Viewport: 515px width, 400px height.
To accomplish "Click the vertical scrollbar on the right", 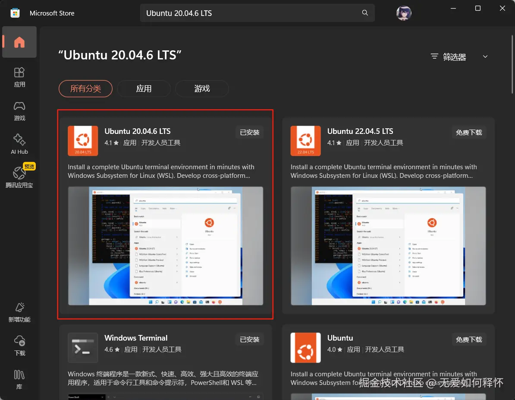I will click(x=512, y=64).
